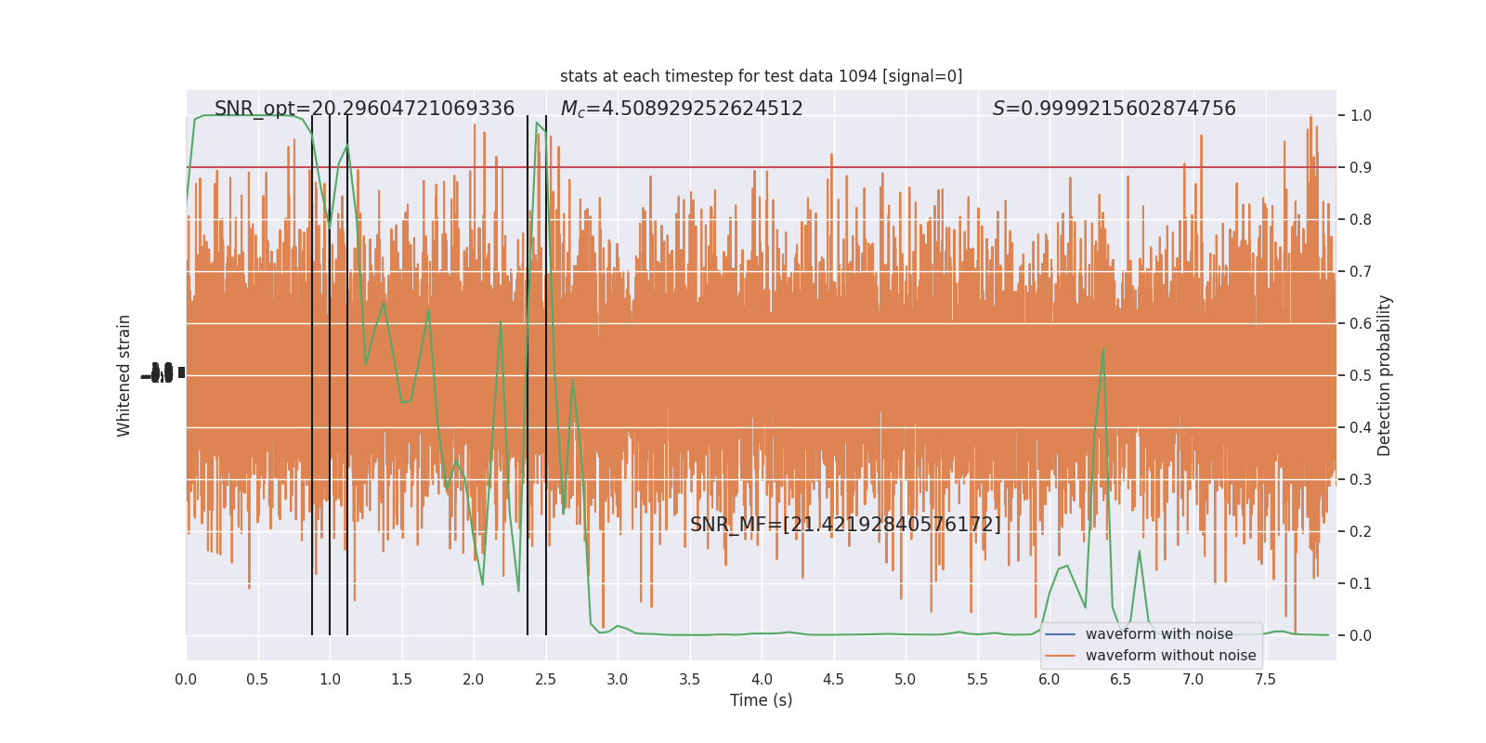Click detection probability tick label 0.6
Screen dimensions: 1486x743
pos(1361,324)
